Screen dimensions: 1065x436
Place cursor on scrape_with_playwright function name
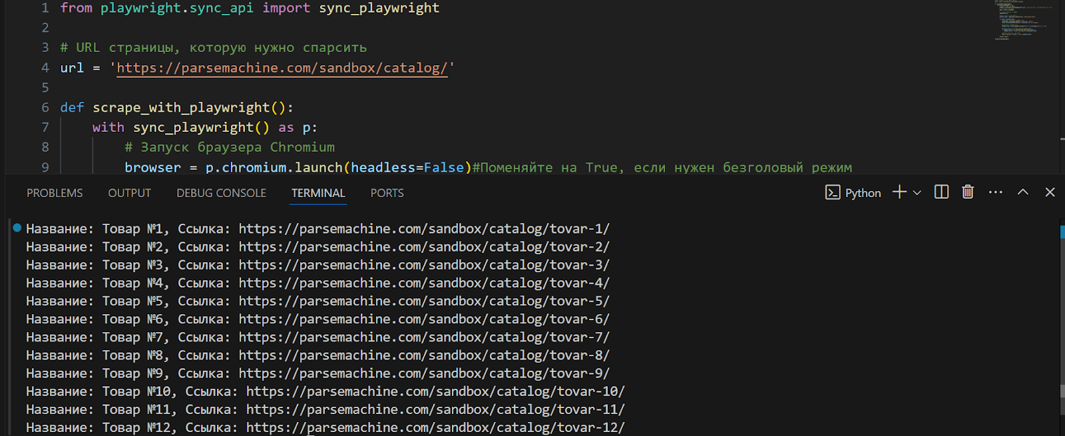[x=181, y=108]
